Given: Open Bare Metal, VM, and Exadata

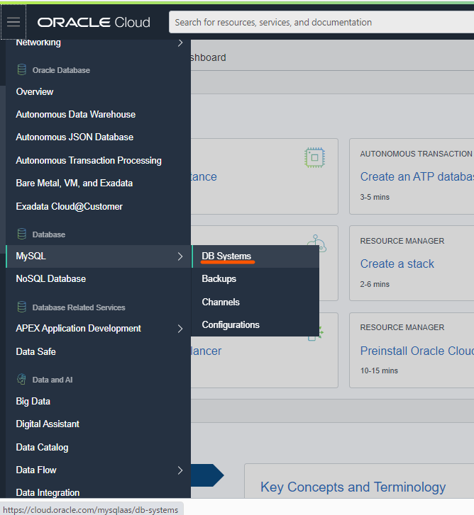Looking at the screenshot, I should 75,183.
